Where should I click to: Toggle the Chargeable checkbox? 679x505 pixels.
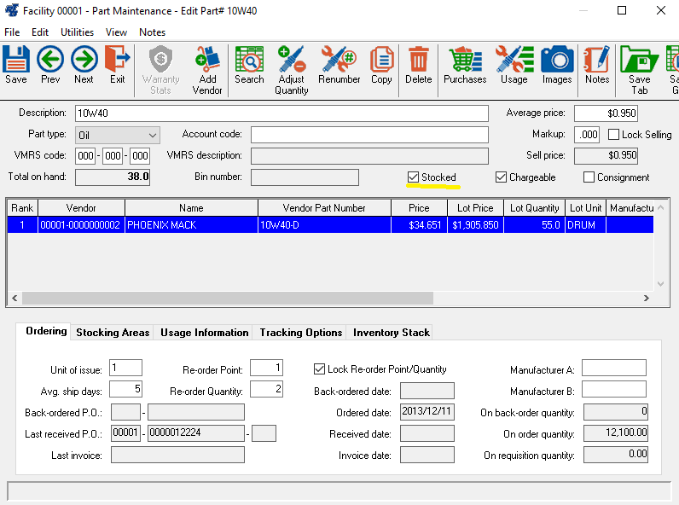tap(502, 177)
